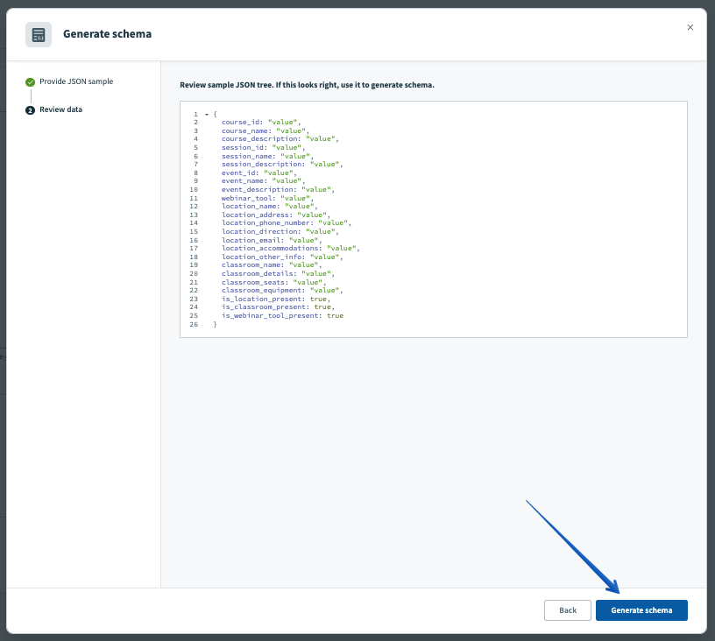Click the Generate schema button
The height and width of the screenshot is (641, 715).
641,610
